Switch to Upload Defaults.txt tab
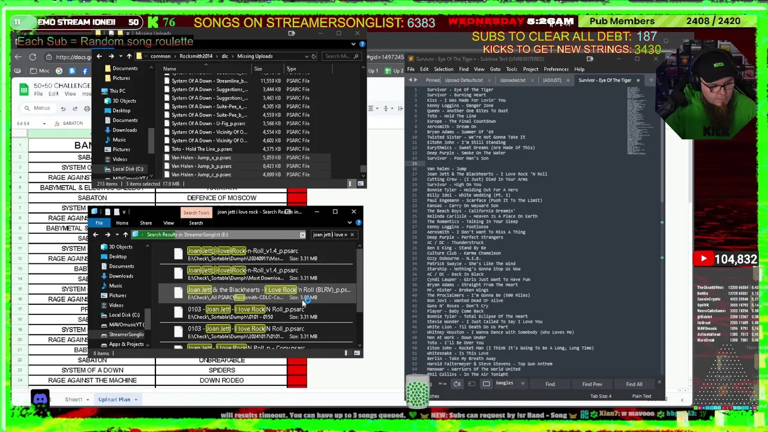 click(463, 80)
